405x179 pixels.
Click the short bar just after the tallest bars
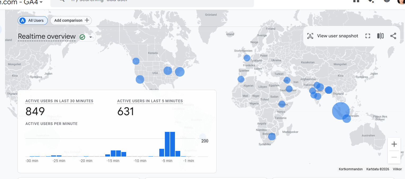point(178,154)
